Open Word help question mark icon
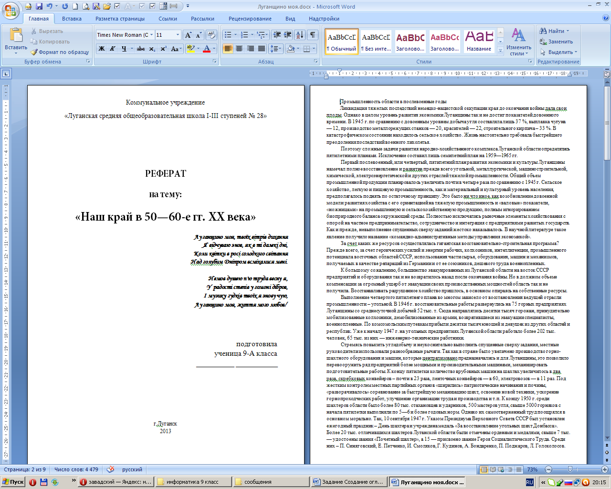This screenshot has width=611, height=489. coord(605,18)
